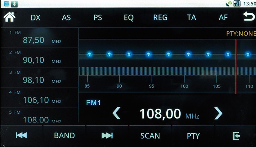Open the EQ equalizer settings
The height and width of the screenshot is (147, 256).
[x=129, y=18]
